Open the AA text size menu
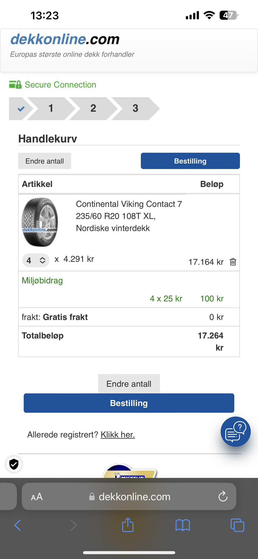This screenshot has width=258, height=559. (37, 497)
